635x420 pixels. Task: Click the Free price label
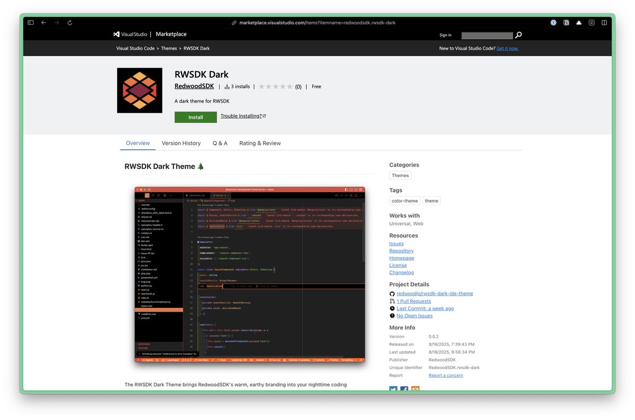(x=316, y=86)
